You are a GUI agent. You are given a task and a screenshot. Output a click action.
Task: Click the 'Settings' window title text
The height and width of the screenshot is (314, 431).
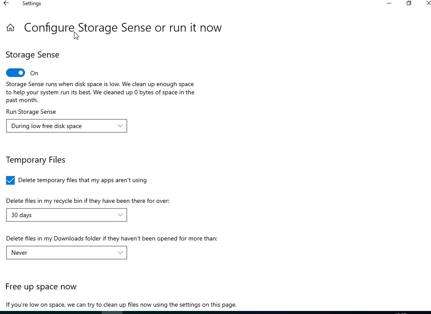pos(32,3)
